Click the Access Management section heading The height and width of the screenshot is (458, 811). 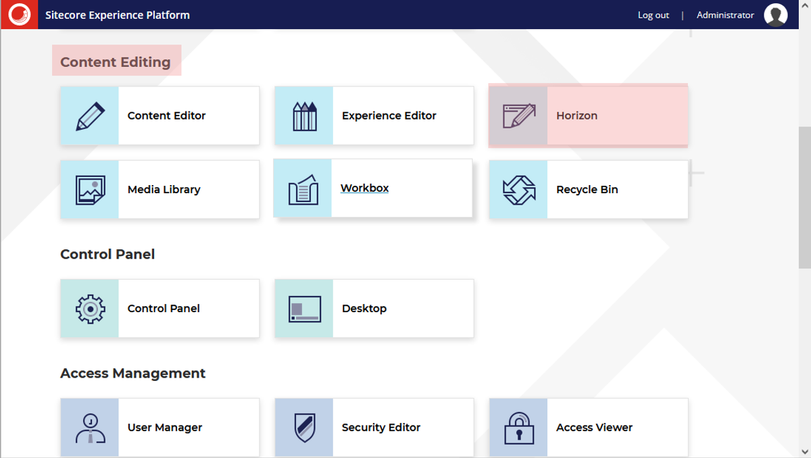pos(133,374)
